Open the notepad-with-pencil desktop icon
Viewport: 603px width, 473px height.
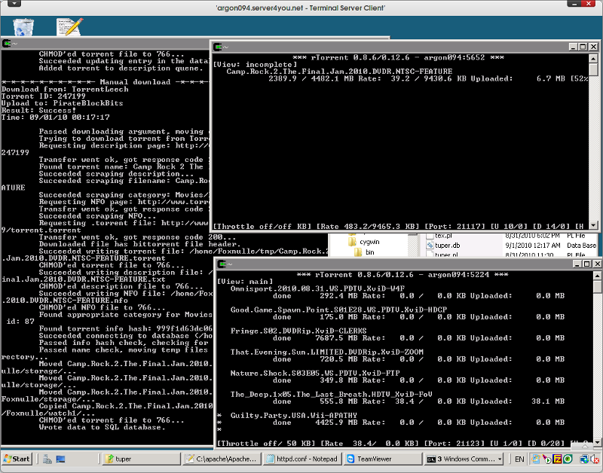point(69,26)
